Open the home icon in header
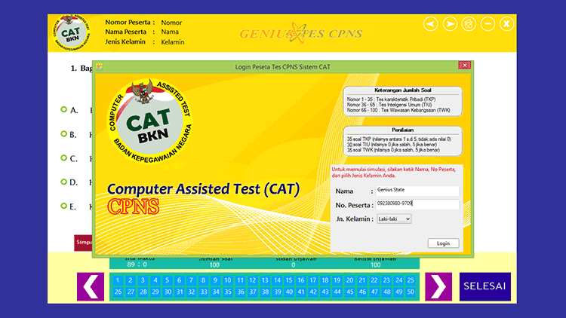This screenshot has height=318, width=566. click(469, 24)
